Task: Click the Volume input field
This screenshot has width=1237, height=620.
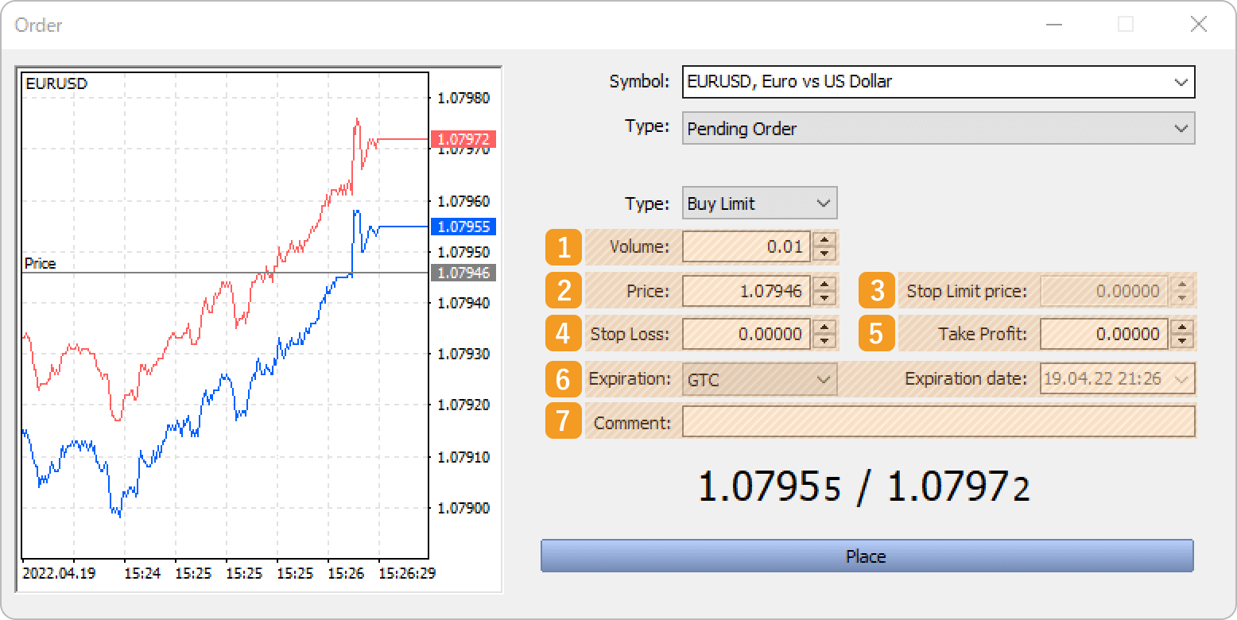Action: tap(746, 246)
